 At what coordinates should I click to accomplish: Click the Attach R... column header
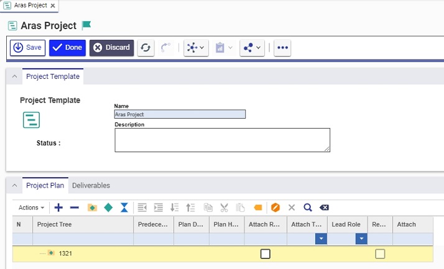point(266,225)
